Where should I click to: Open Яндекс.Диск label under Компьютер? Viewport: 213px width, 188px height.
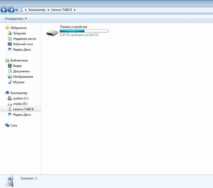click(x=22, y=114)
